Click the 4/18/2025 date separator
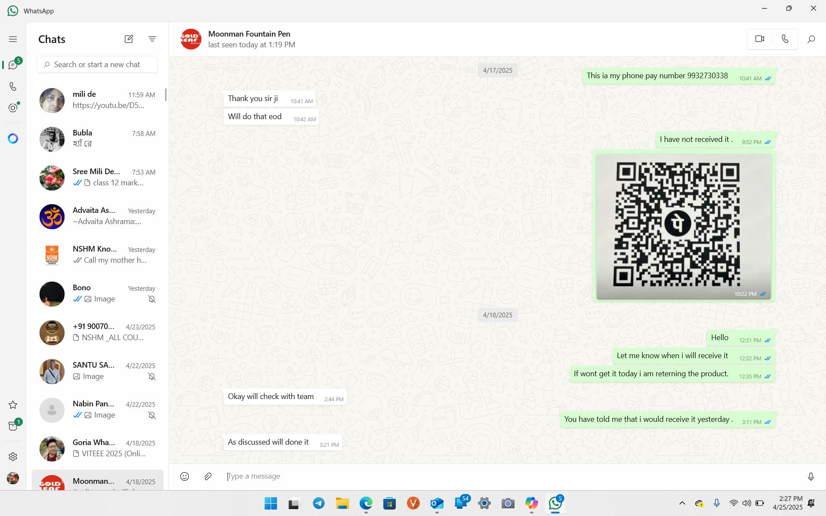This screenshot has width=826, height=516. pos(497,315)
